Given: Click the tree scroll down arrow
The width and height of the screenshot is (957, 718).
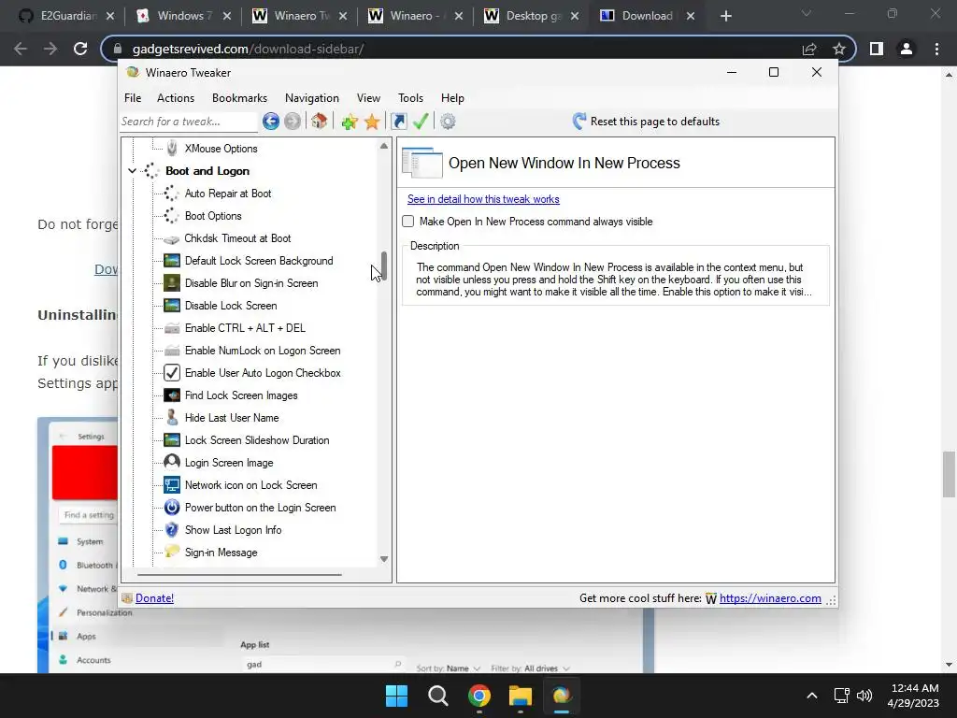Looking at the screenshot, I should (x=384, y=559).
